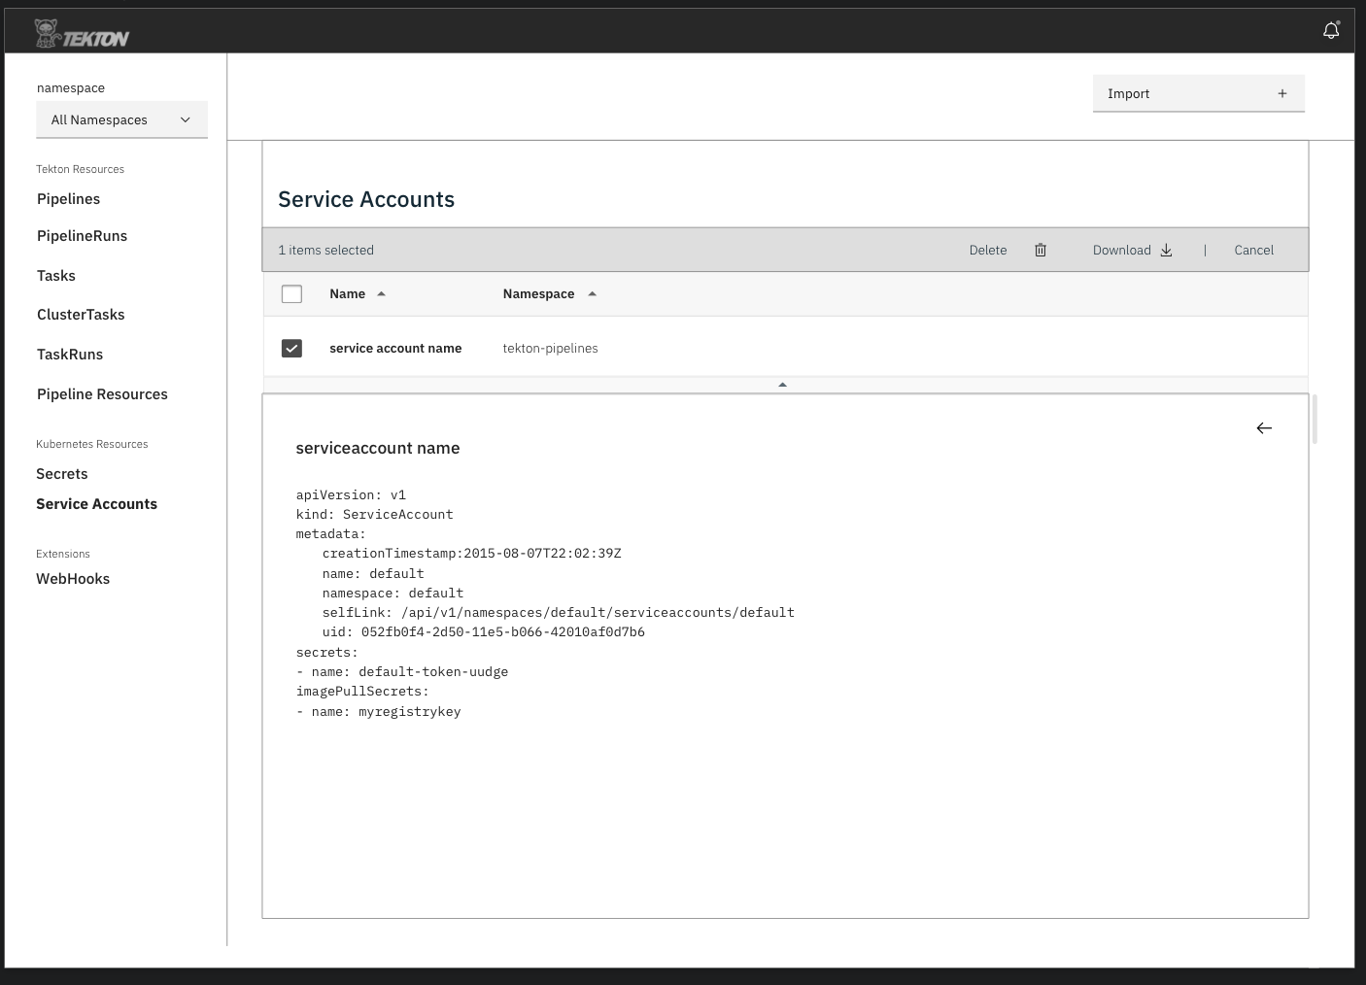Delete the selected service account
Screen dimensions: 1366x985
[x=987, y=250]
